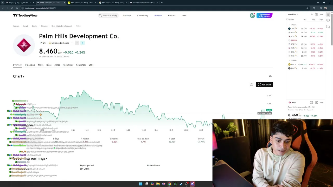Add a symbol with the watchlist plus icon
Viewport: 333px width, 187px height.
pos(312,15)
